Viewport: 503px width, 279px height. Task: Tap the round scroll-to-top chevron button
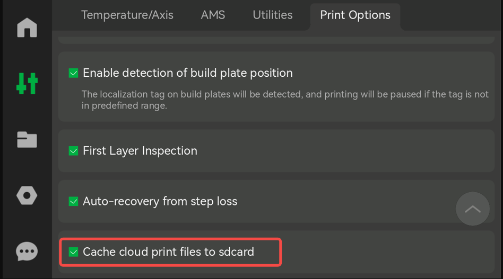(x=473, y=209)
